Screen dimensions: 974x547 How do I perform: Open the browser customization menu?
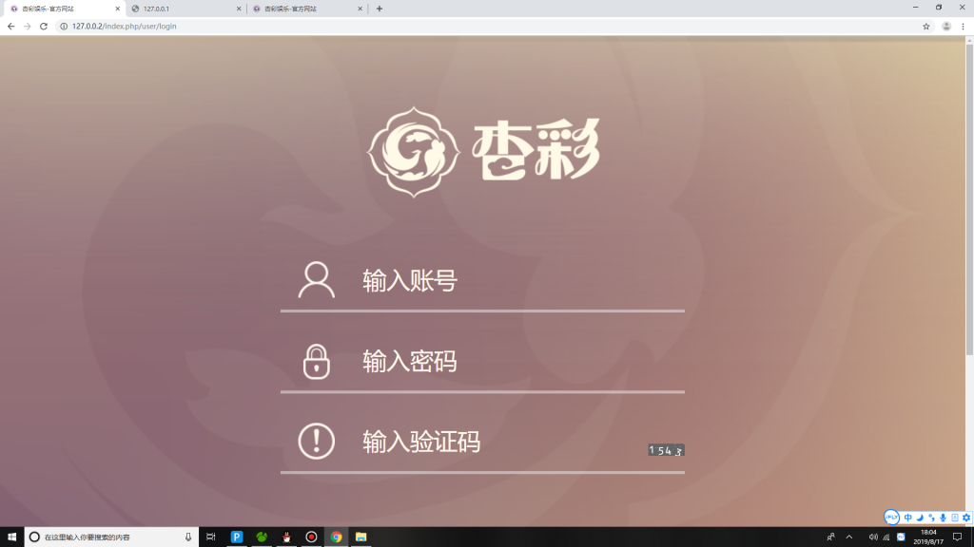(x=962, y=28)
